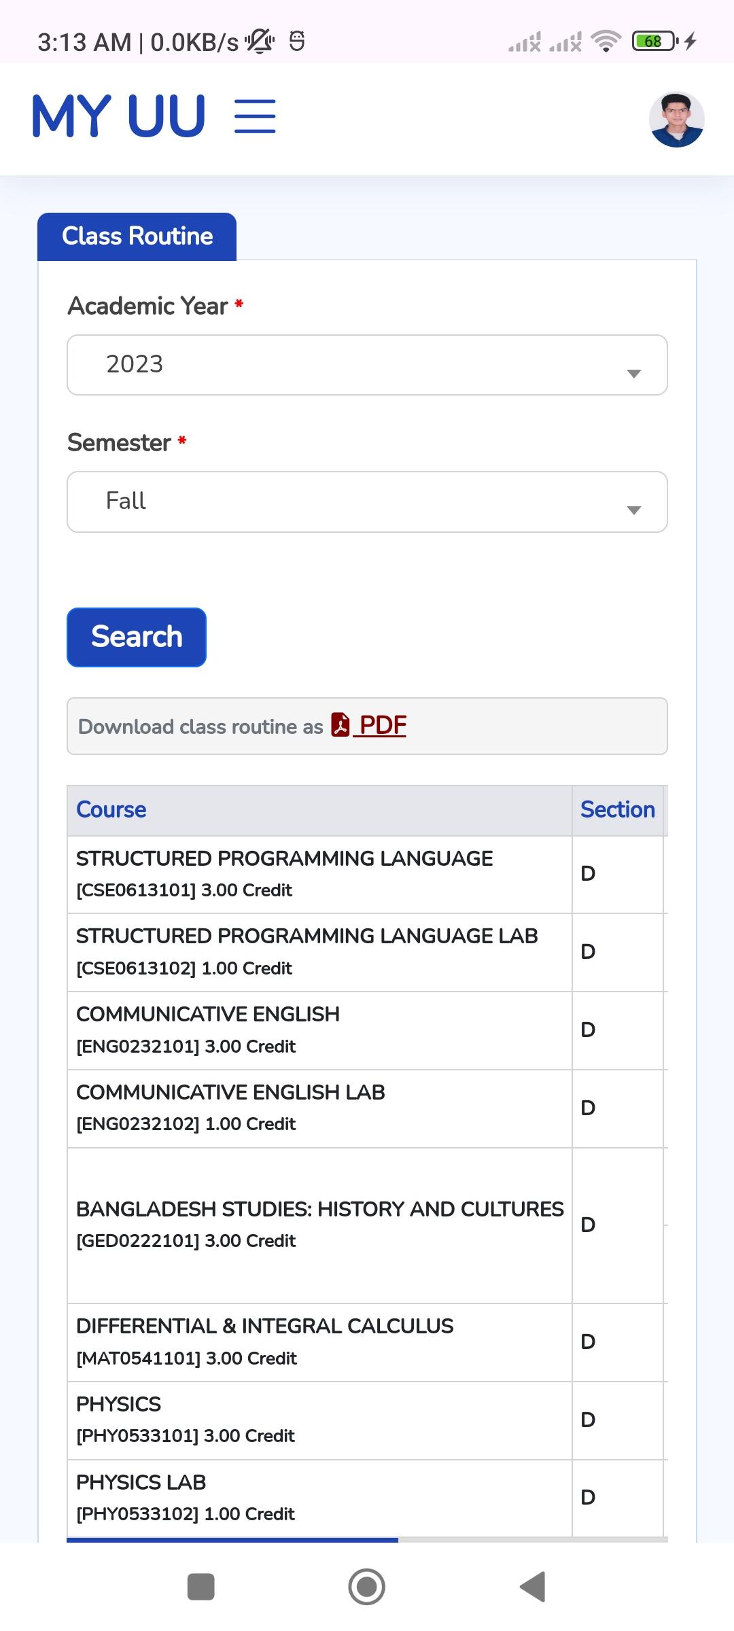Tap the Android home circle button
Screen dimensions: 734x1631
click(x=367, y=1587)
